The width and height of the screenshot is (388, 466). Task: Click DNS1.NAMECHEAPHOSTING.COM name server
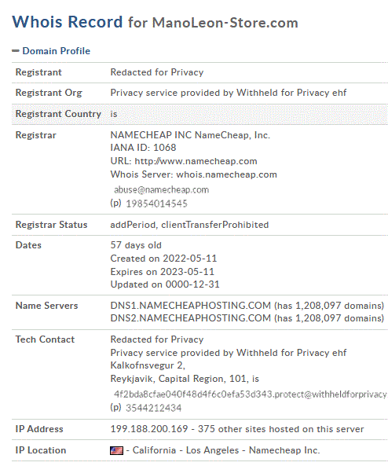[x=190, y=306]
